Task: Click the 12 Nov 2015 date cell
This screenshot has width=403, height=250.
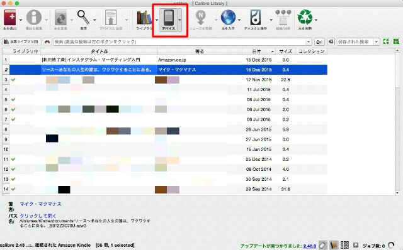Action: [259, 80]
